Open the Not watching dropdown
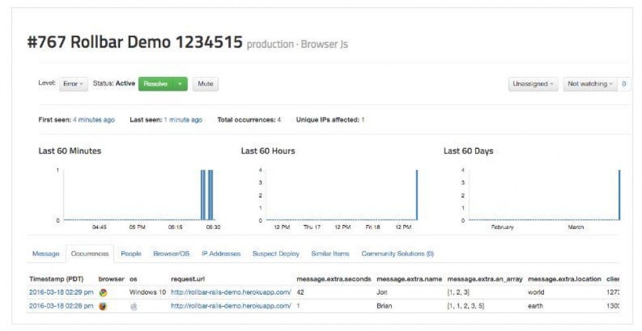This screenshot has width=642, height=331. [590, 84]
